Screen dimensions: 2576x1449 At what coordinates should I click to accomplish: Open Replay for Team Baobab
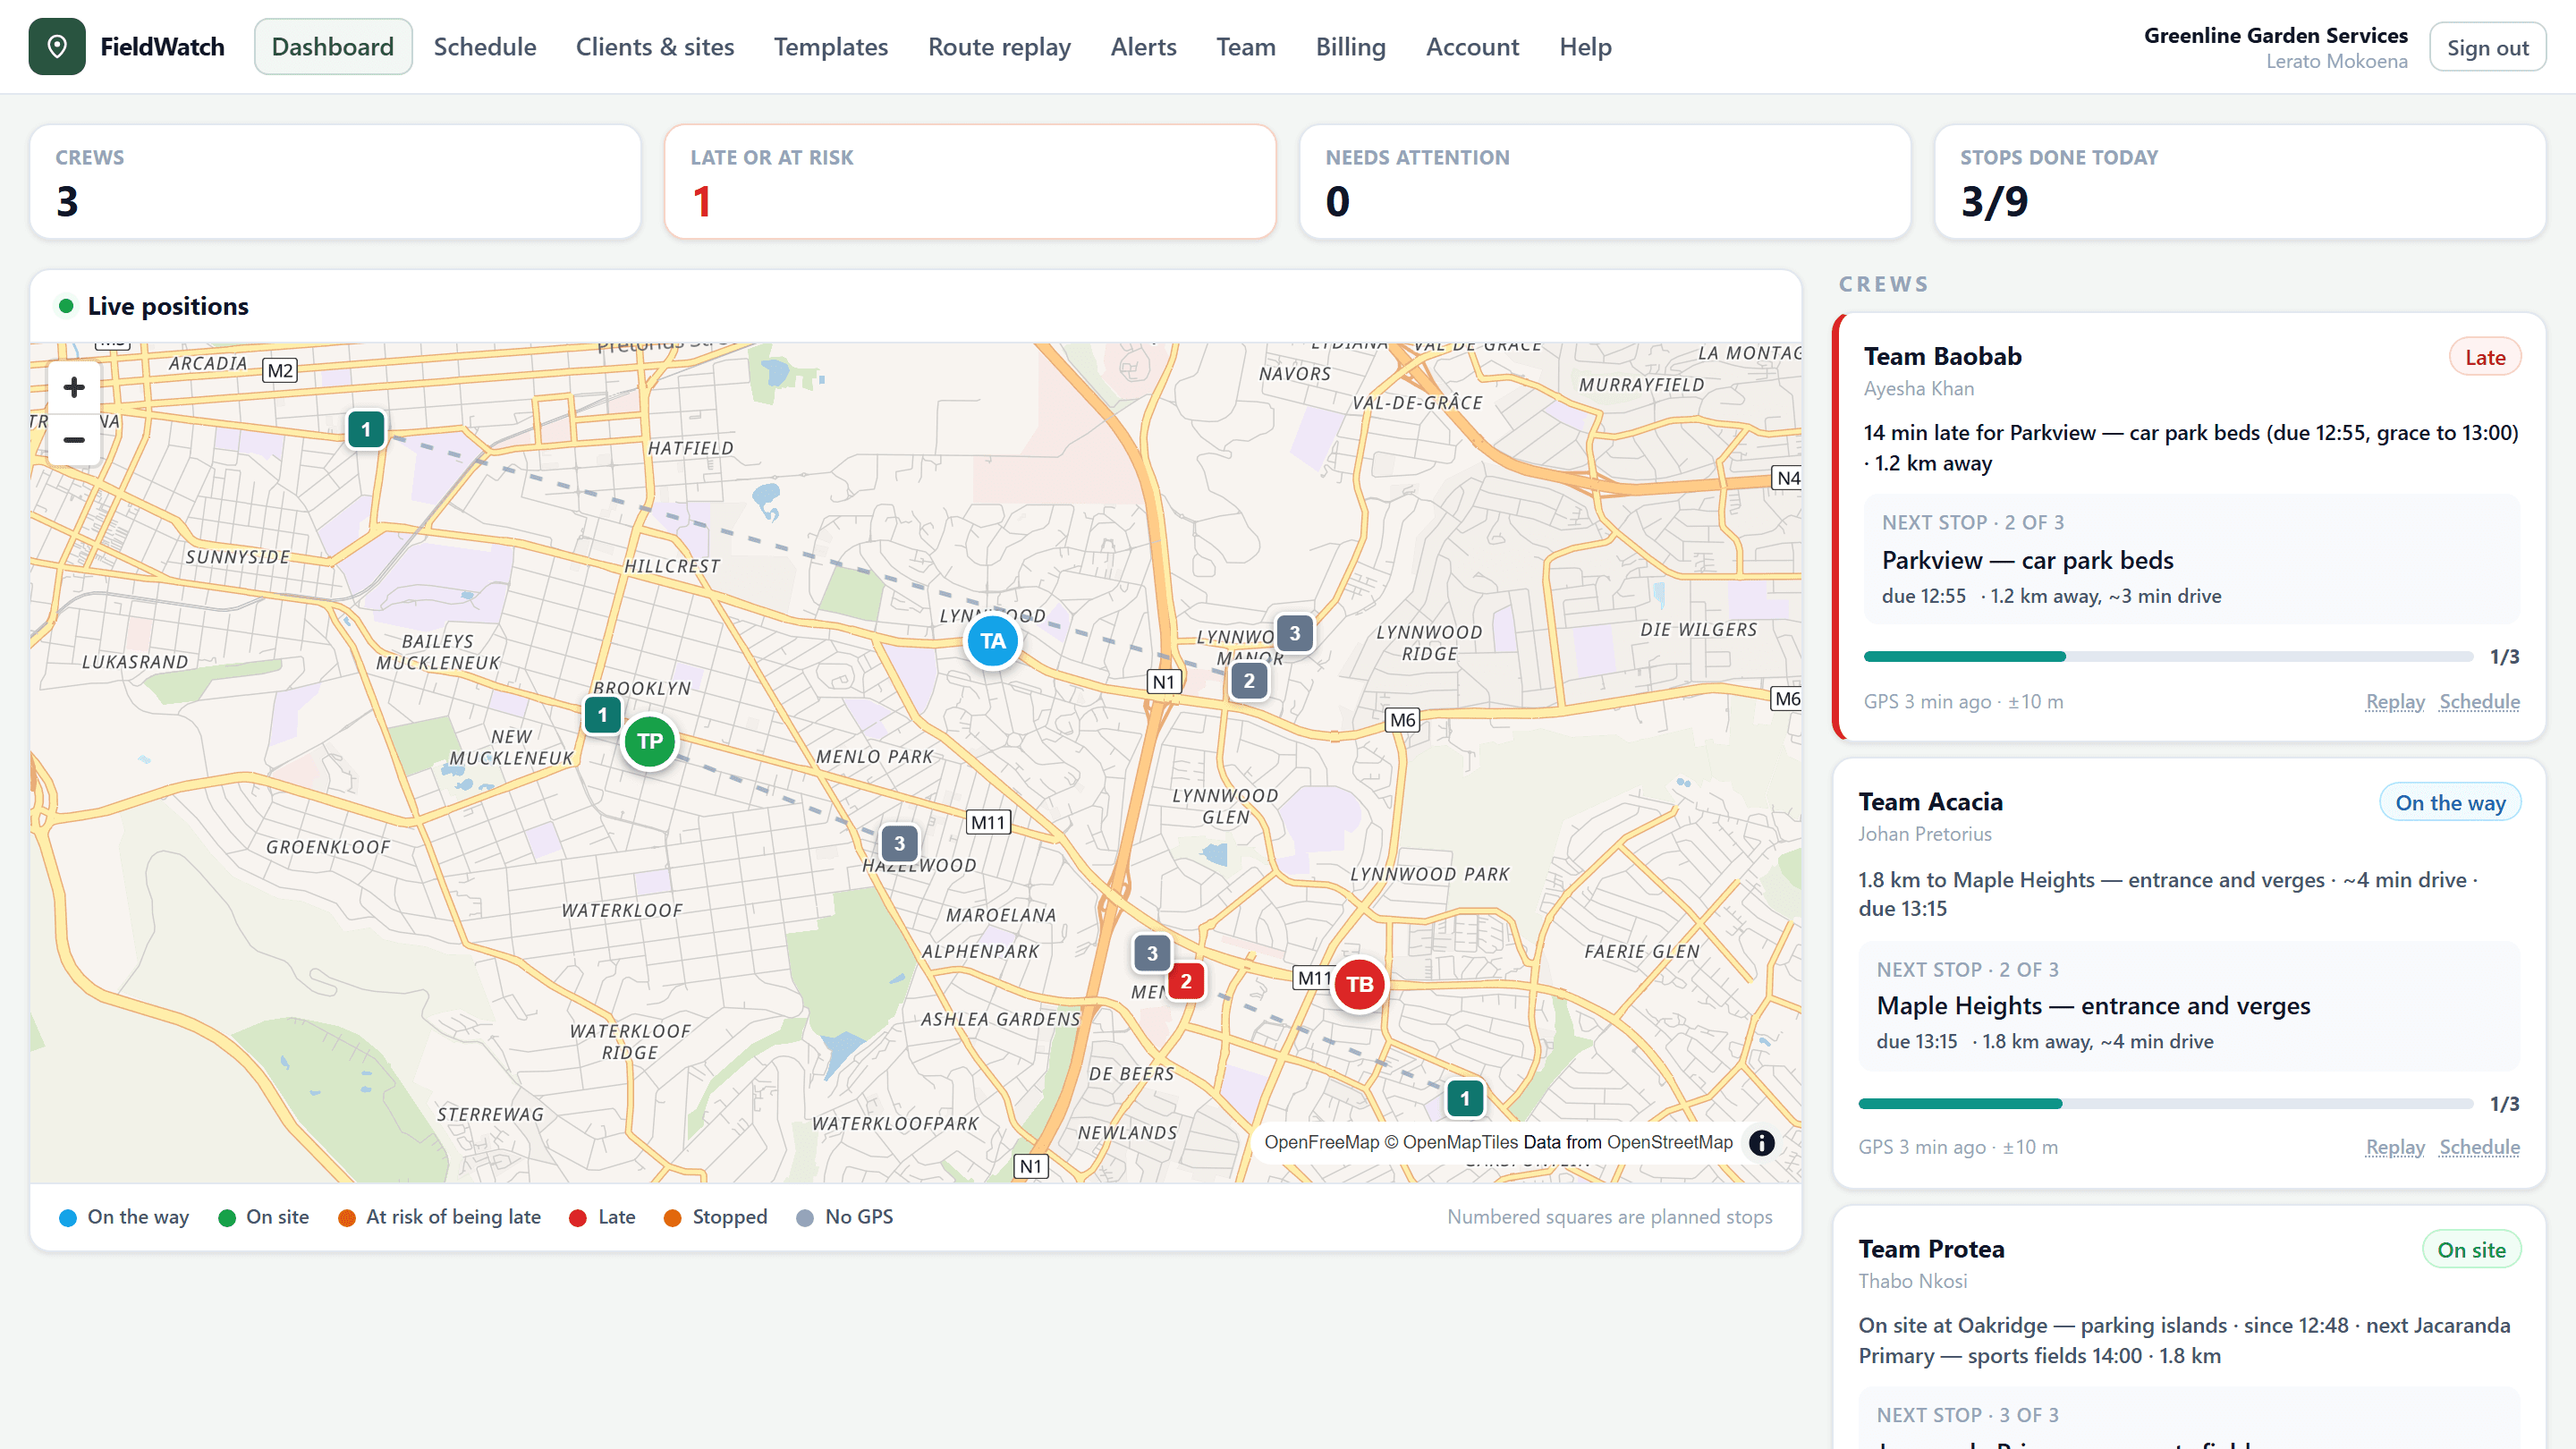[2394, 701]
